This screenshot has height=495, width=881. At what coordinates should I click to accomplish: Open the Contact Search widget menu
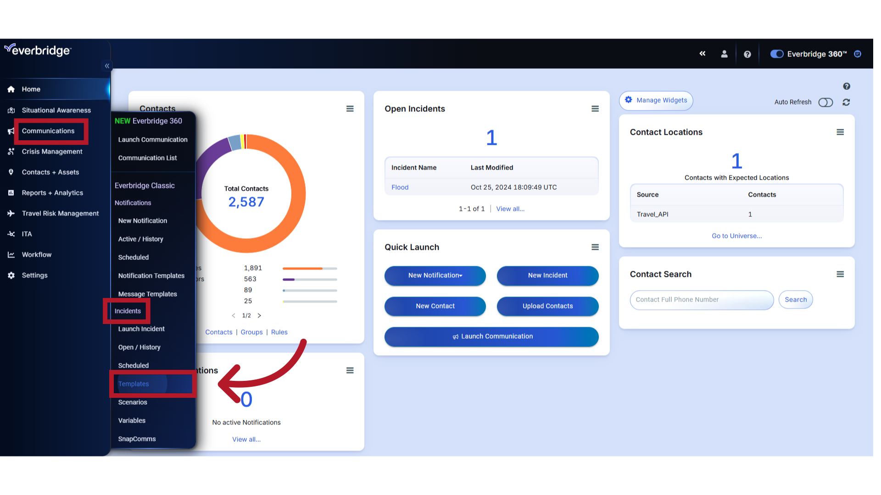tap(840, 274)
